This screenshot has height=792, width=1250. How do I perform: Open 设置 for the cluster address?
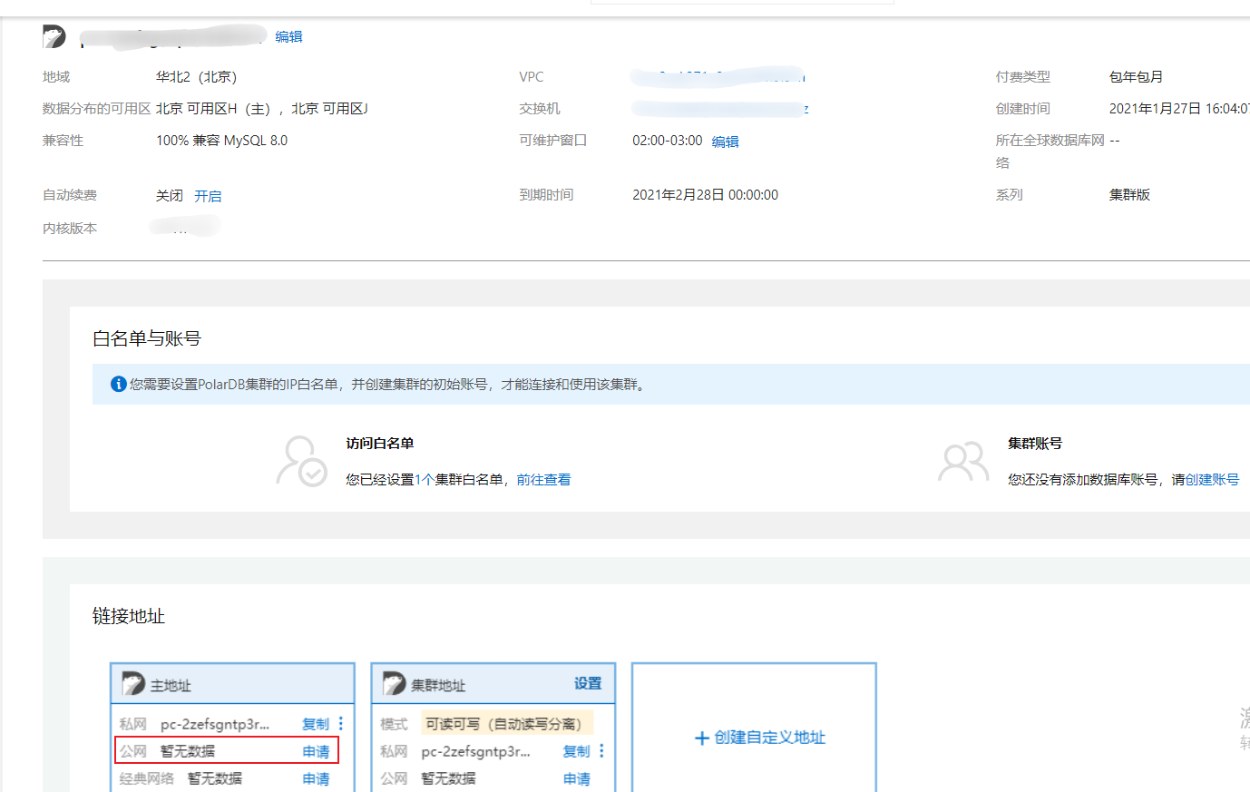[588, 683]
